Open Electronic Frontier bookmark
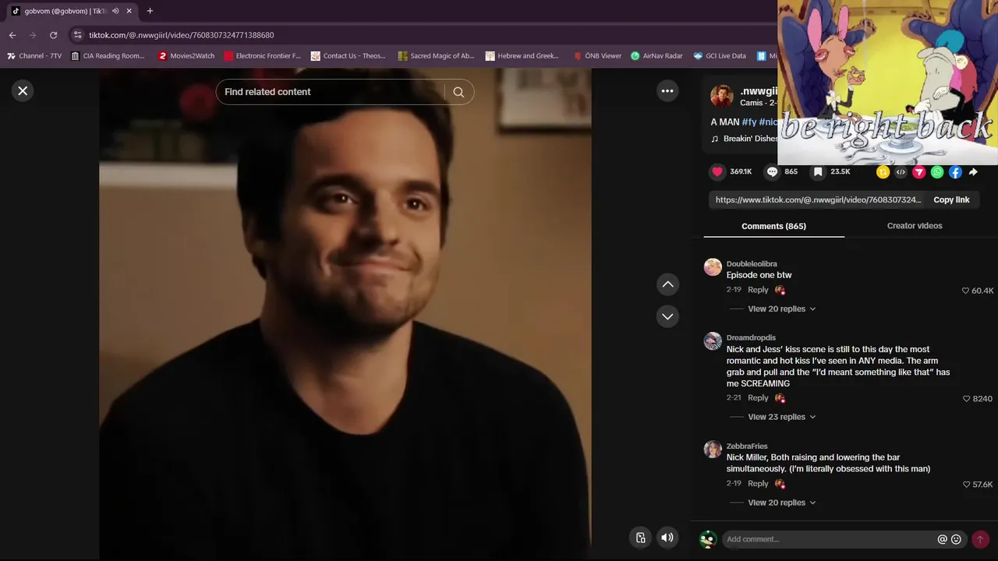This screenshot has height=561, width=998. [262, 56]
